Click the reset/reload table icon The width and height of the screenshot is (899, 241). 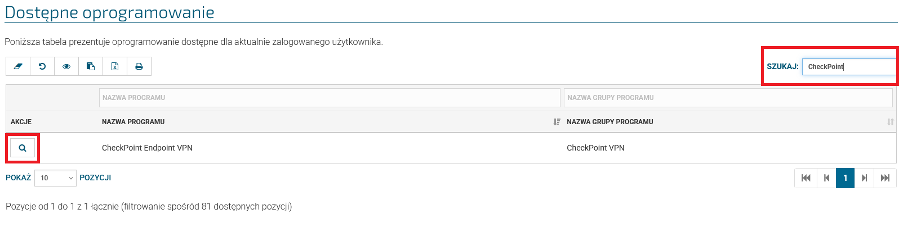(x=42, y=66)
